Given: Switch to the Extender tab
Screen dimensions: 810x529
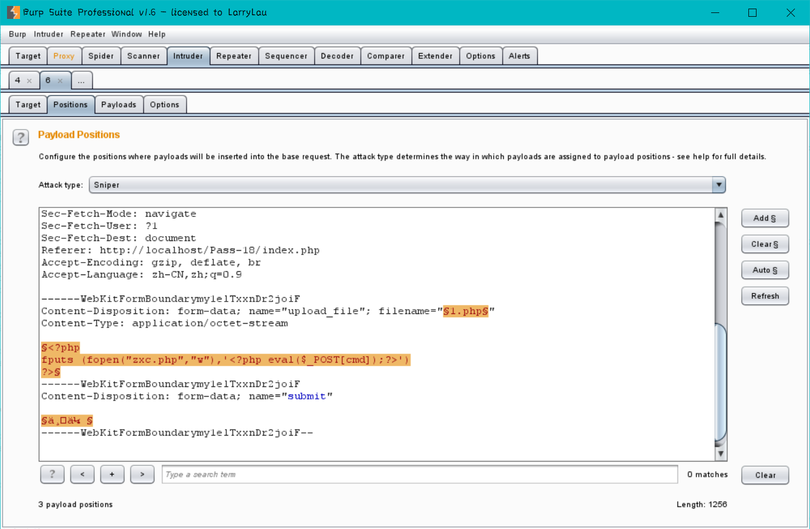Looking at the screenshot, I should (x=436, y=56).
